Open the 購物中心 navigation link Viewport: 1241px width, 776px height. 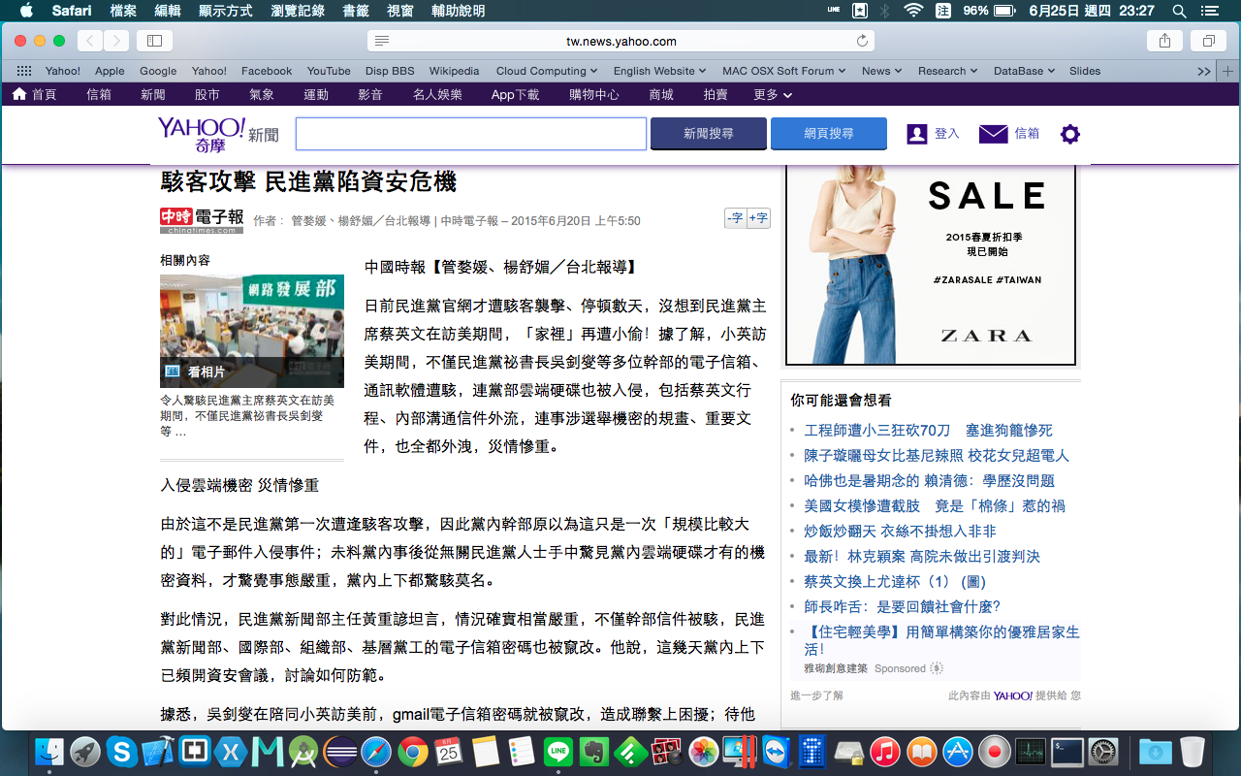click(593, 94)
